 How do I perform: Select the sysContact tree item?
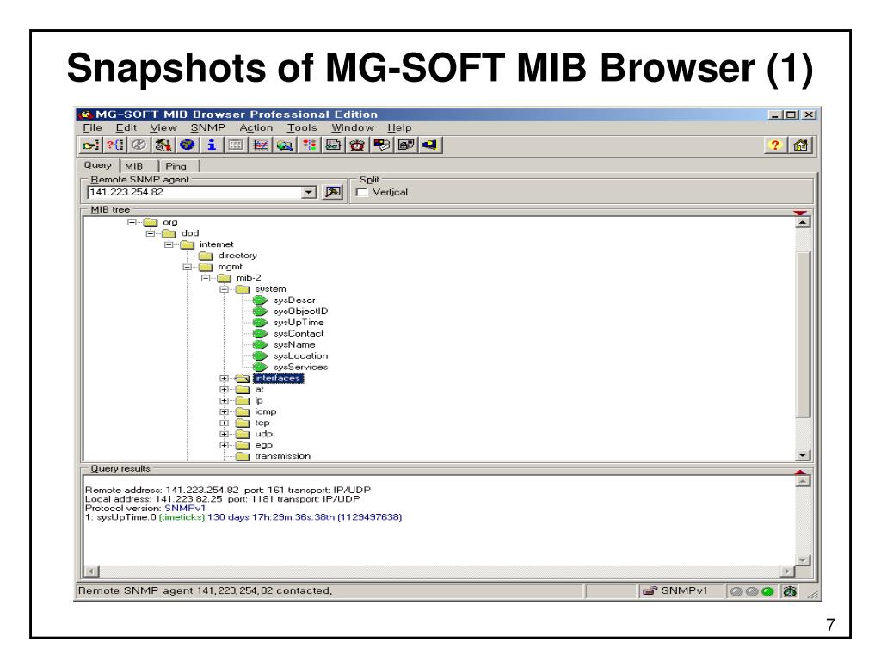click(299, 334)
